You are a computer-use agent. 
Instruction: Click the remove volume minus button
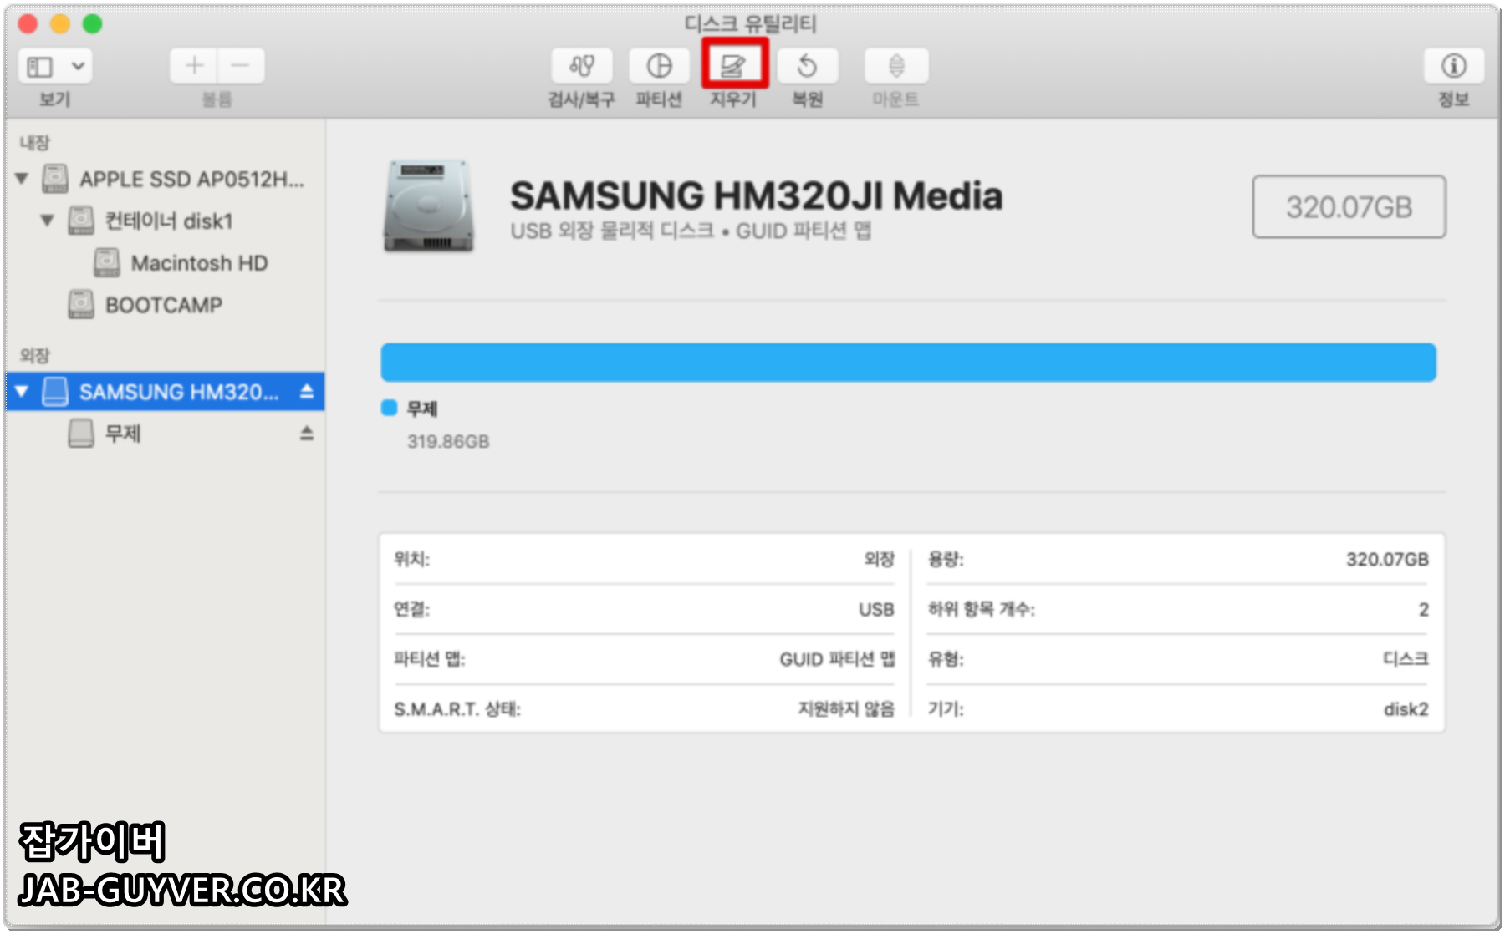[241, 66]
